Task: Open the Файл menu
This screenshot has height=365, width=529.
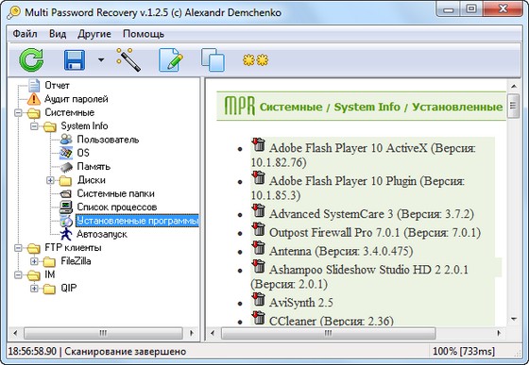Action: [25, 34]
